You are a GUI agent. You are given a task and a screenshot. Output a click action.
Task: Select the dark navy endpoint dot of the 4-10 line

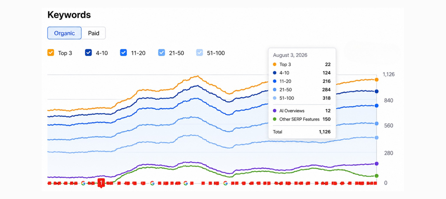tap(376, 91)
